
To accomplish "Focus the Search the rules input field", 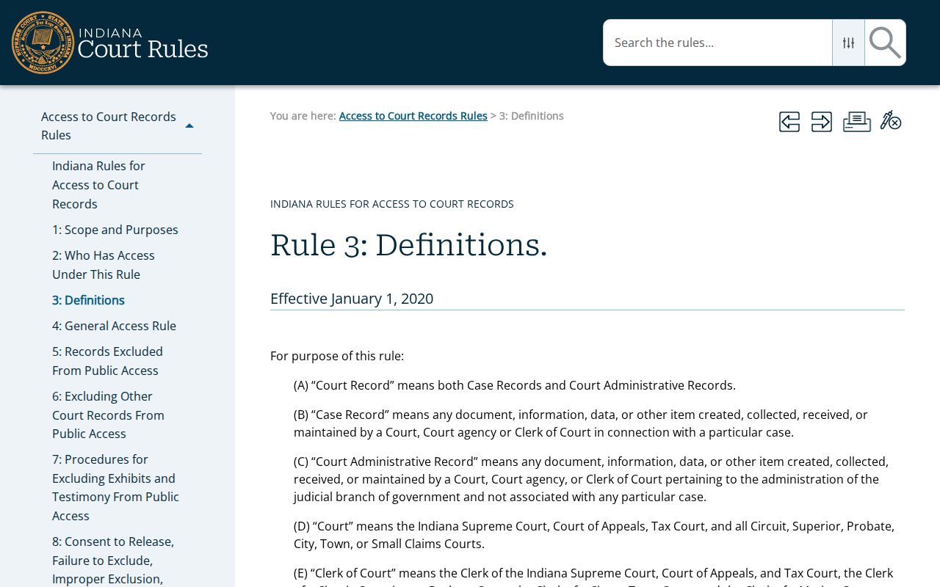I will (x=717, y=43).
